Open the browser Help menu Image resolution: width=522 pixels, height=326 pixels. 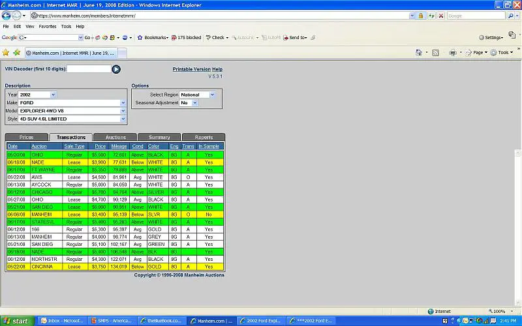click(80, 26)
